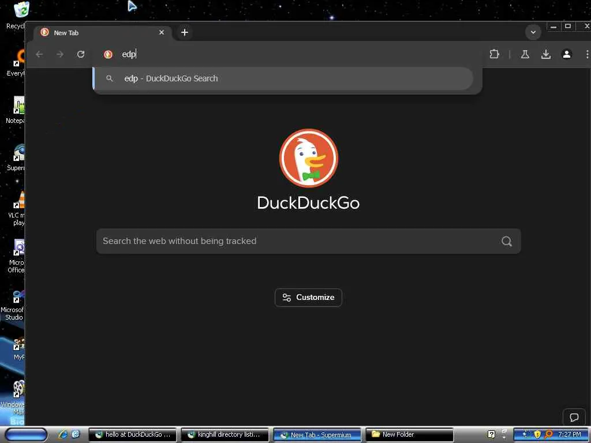Open the extensions puzzle icon
The height and width of the screenshot is (443, 591).
pyautogui.click(x=494, y=54)
